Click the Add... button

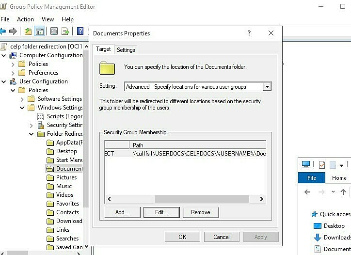coord(122,212)
